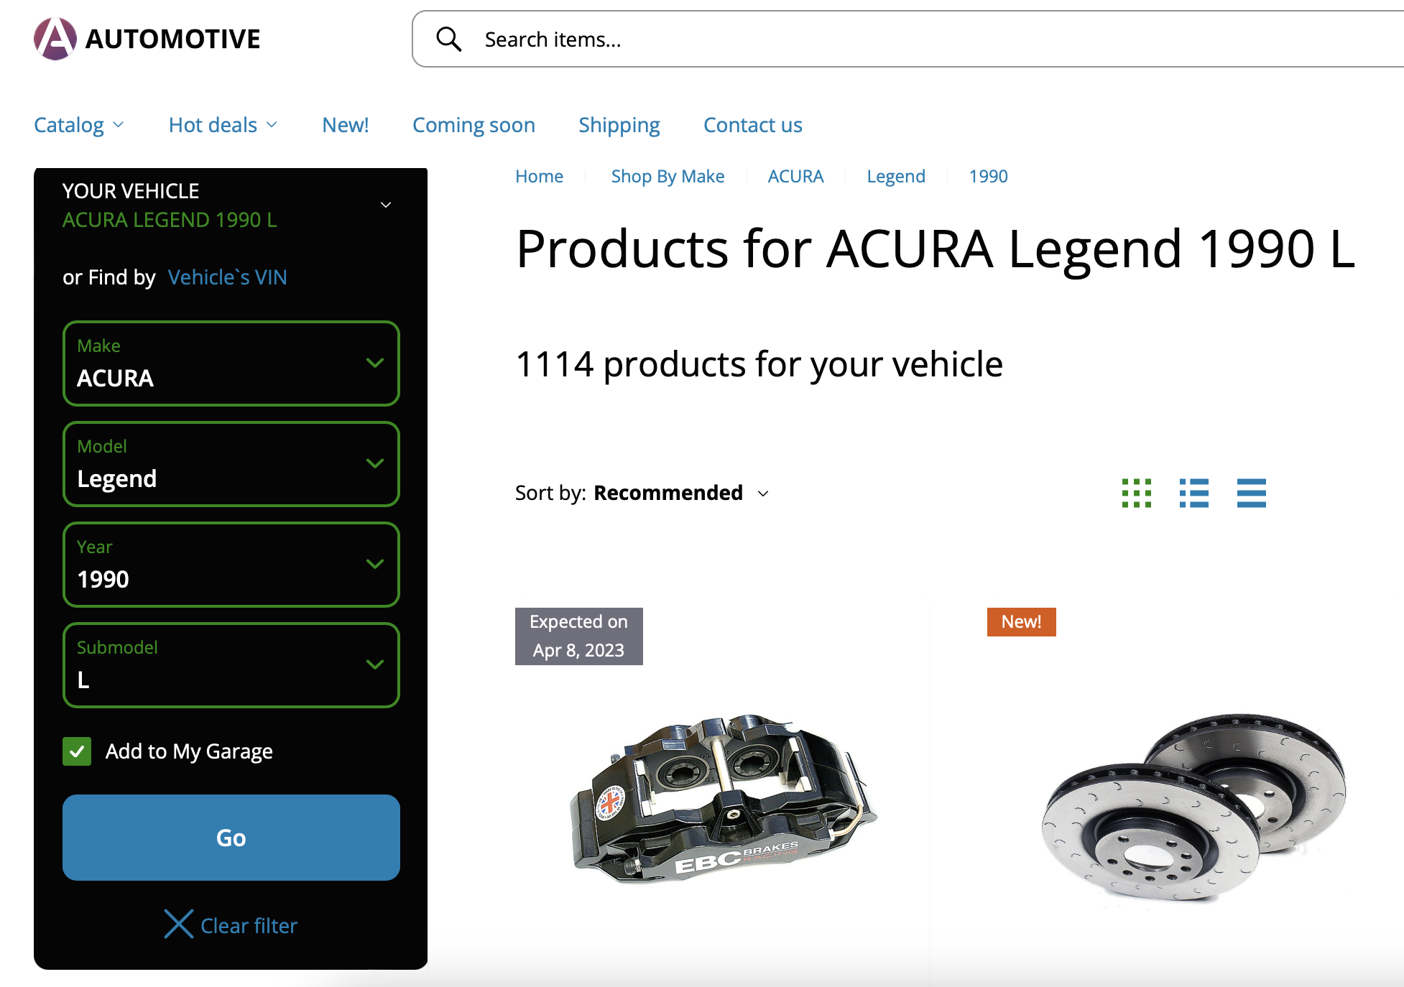The image size is (1404, 987).
Task: Go to Shop By Make breadcrumb
Action: point(668,176)
